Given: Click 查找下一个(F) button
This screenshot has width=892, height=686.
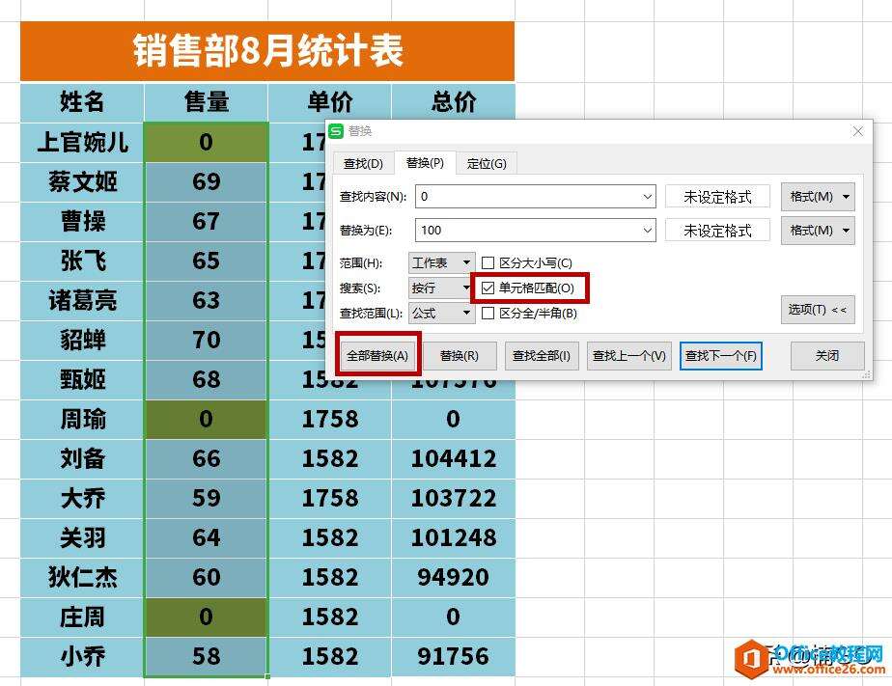Looking at the screenshot, I should [721, 356].
